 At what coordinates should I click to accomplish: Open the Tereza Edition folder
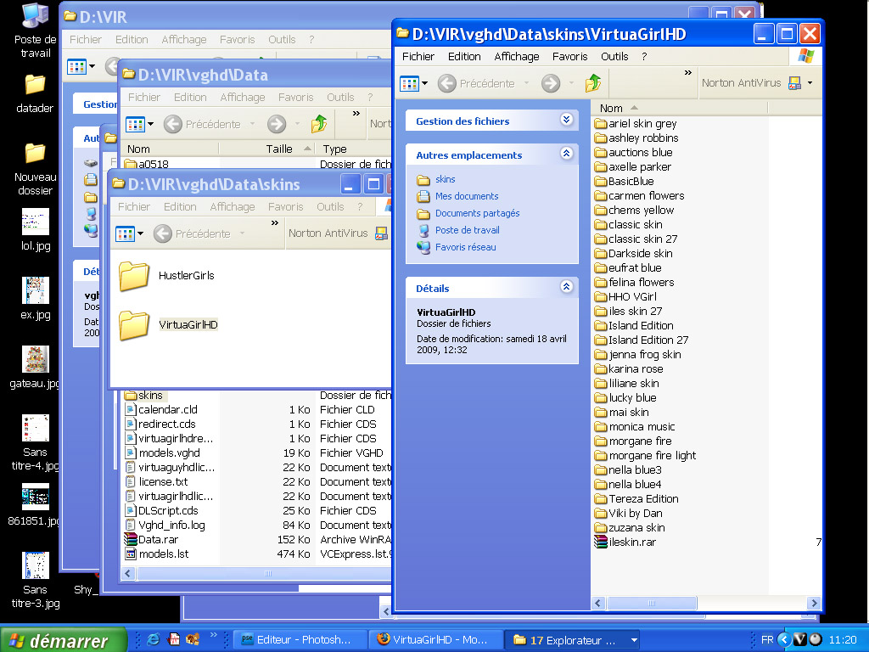(642, 499)
